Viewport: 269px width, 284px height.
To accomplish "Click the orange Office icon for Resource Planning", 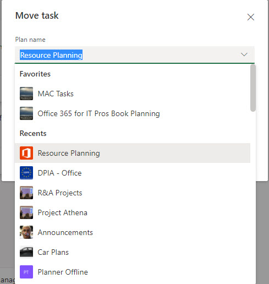I will pos(26,153).
